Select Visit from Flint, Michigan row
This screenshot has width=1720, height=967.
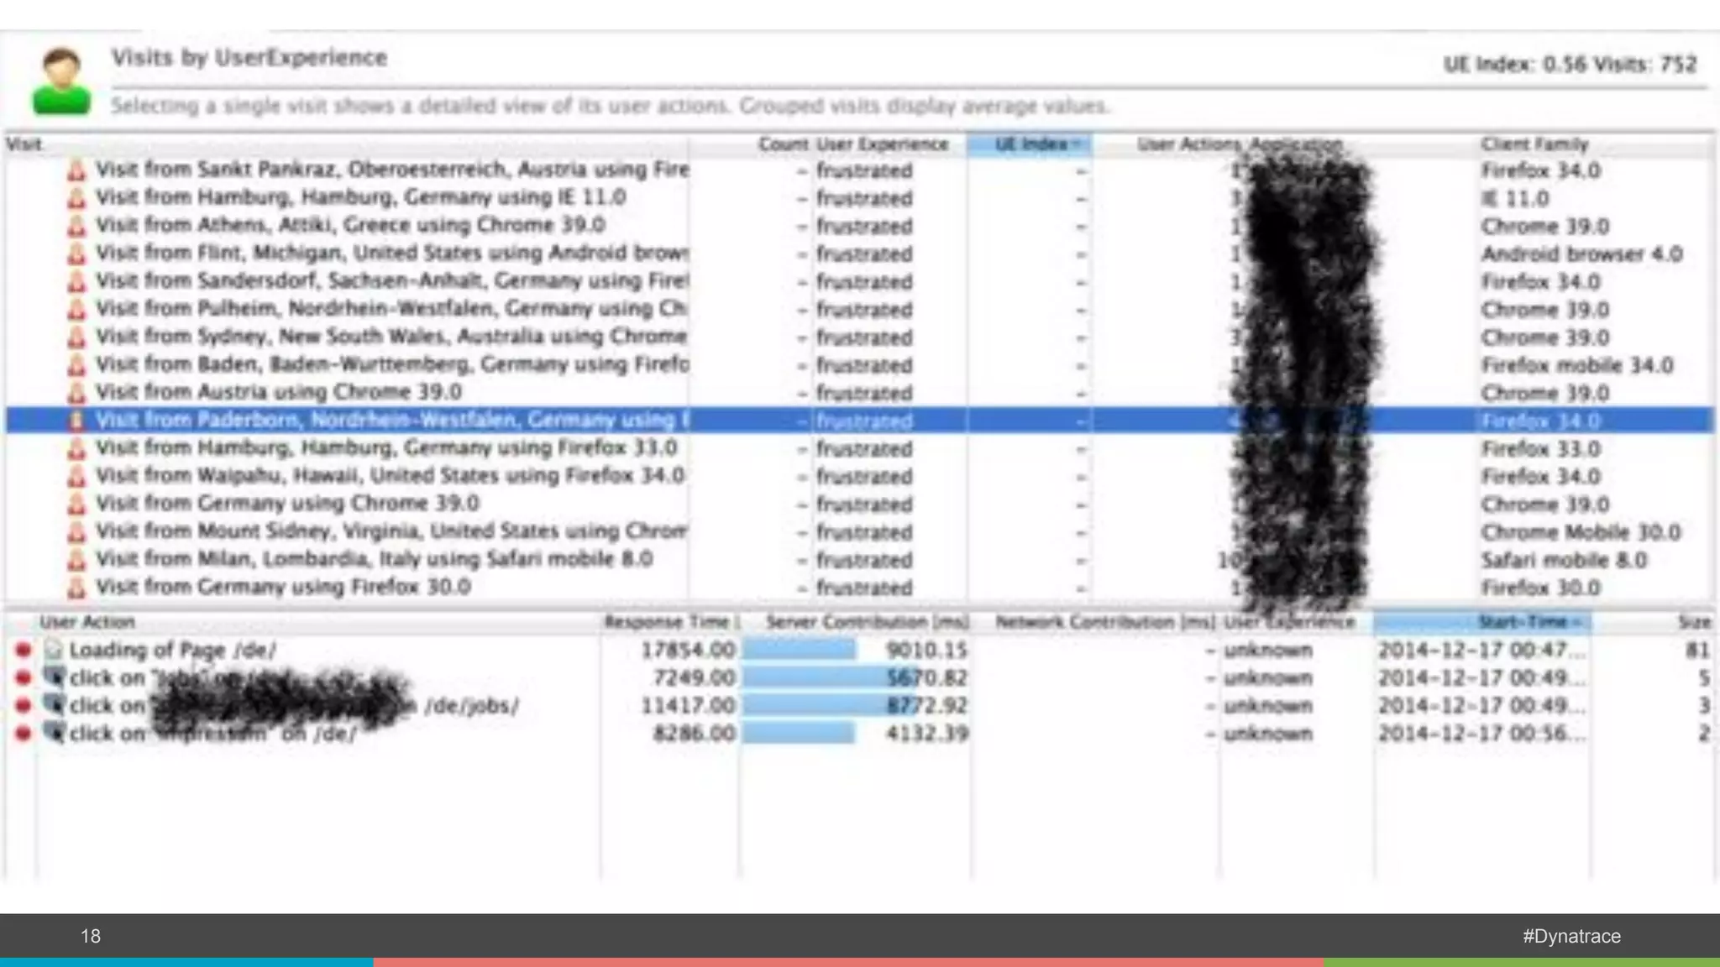[x=860, y=254]
